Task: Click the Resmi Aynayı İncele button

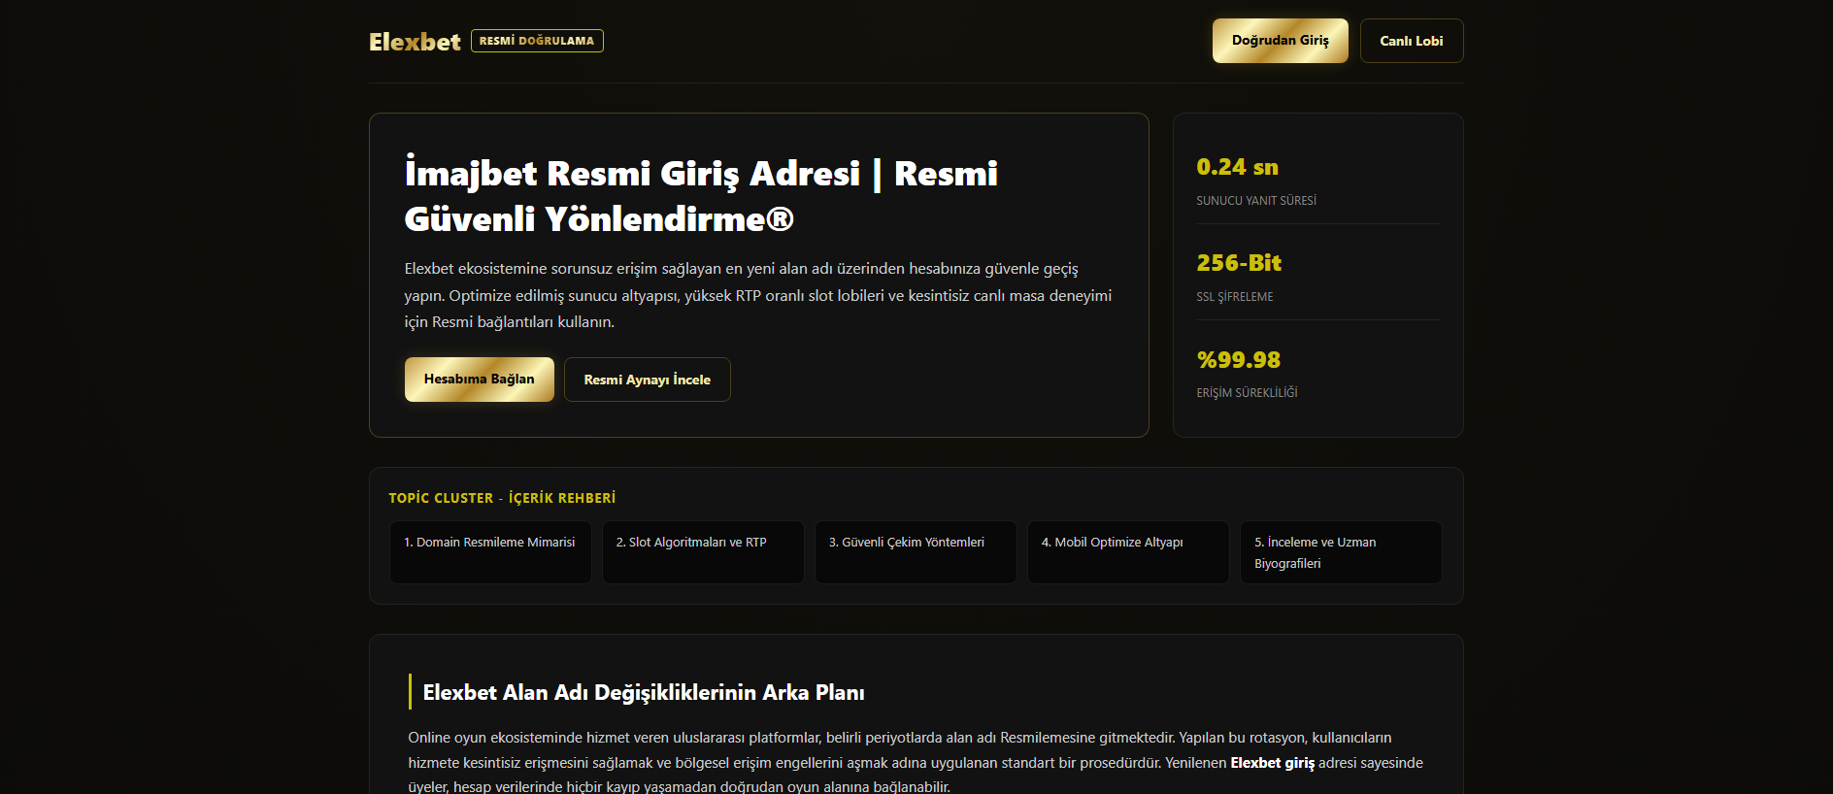Action: point(648,380)
